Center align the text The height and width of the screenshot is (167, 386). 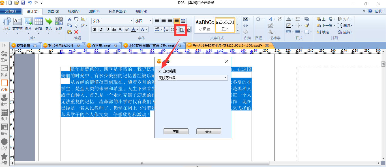point(164,21)
